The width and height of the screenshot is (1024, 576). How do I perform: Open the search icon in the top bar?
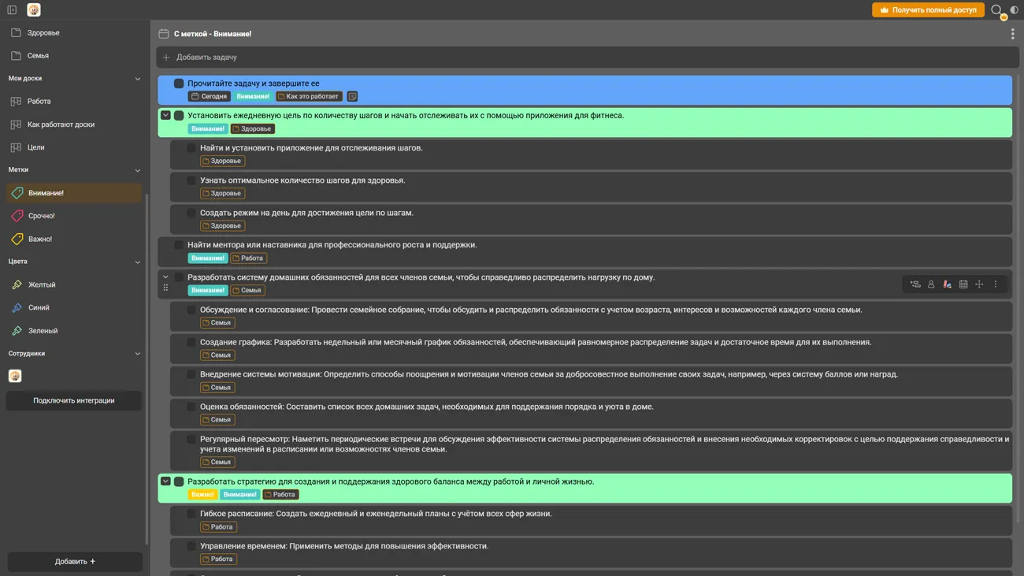996,10
